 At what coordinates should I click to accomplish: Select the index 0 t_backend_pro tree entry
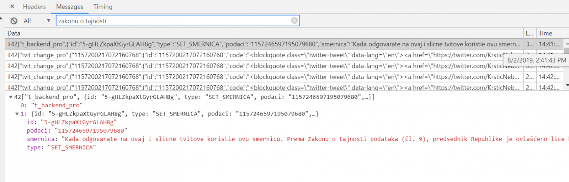52,106
